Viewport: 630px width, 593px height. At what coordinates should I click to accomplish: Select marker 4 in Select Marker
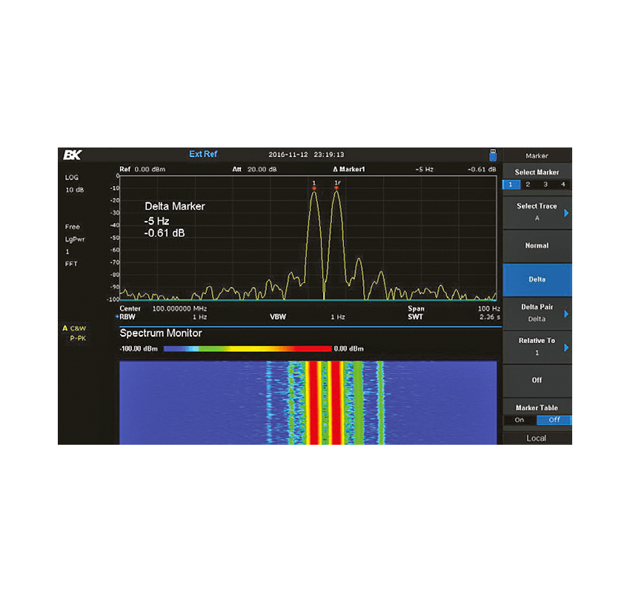pyautogui.click(x=563, y=185)
